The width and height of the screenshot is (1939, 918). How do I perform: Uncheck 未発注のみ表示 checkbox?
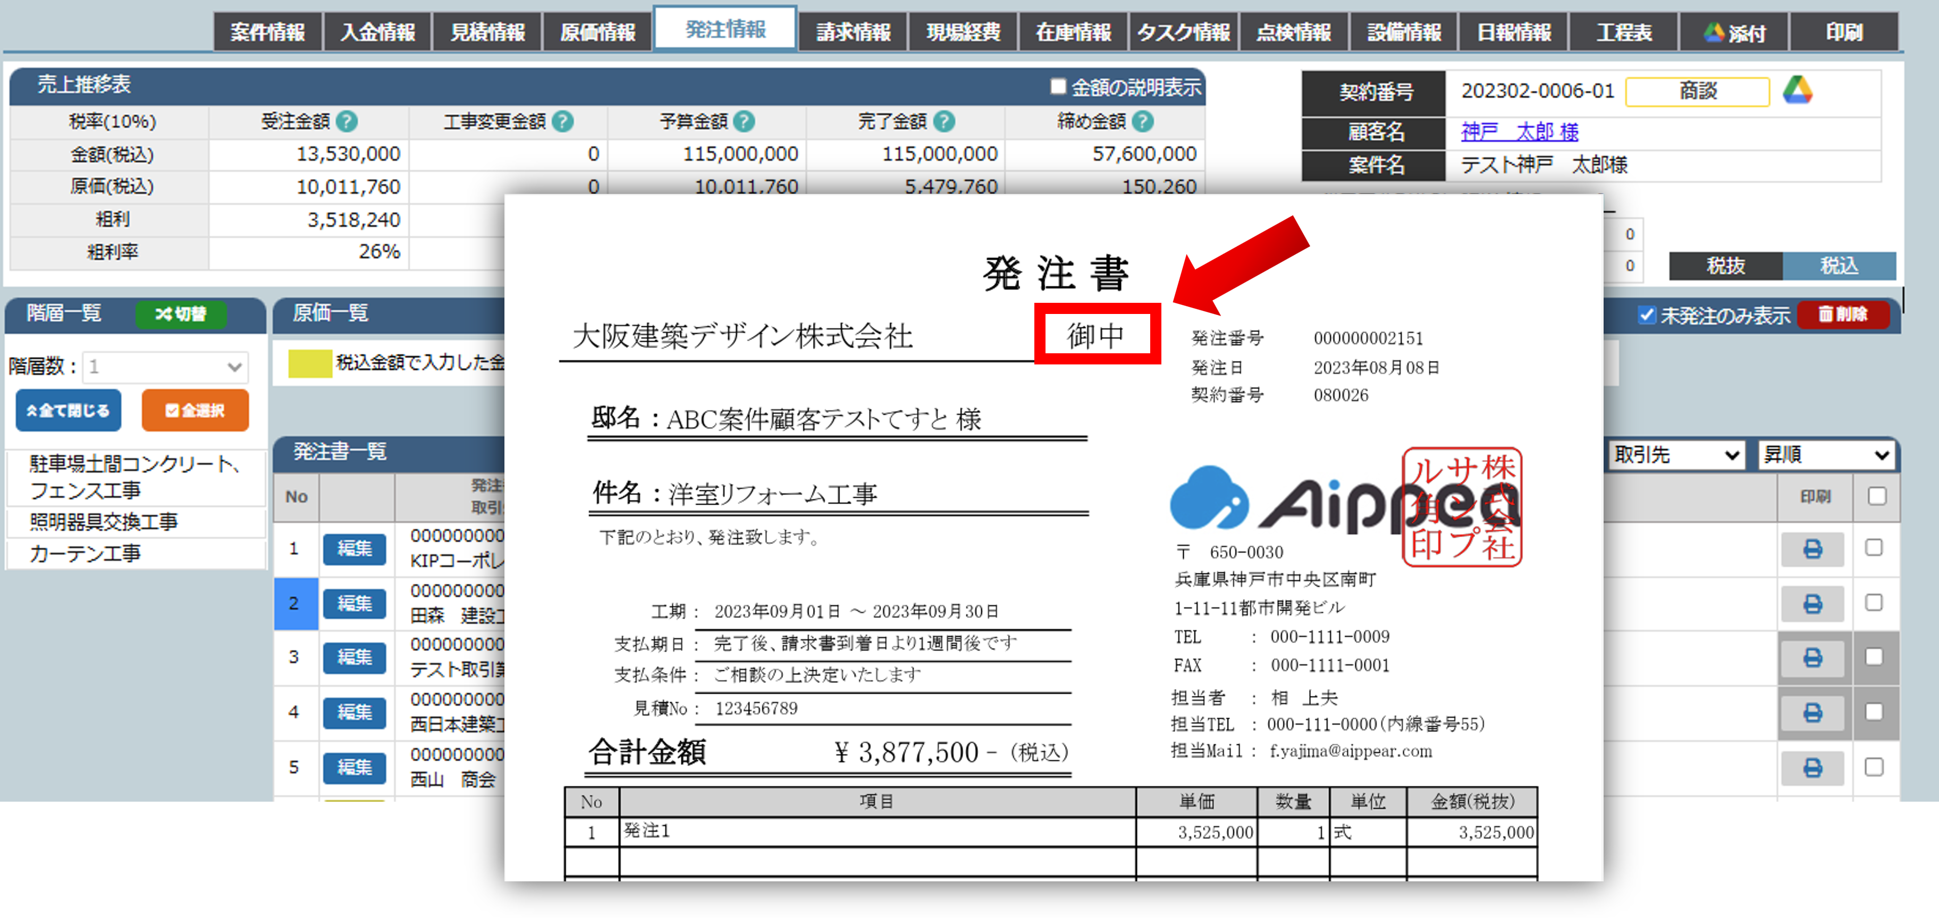point(1647,314)
